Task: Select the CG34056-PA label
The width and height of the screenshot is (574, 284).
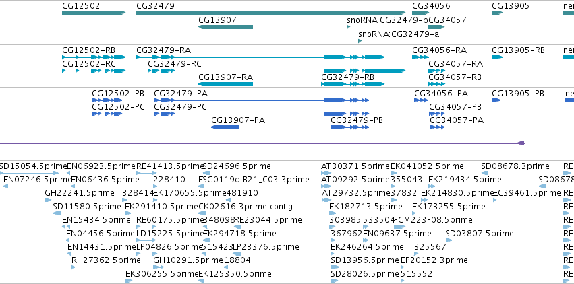Action: point(441,94)
